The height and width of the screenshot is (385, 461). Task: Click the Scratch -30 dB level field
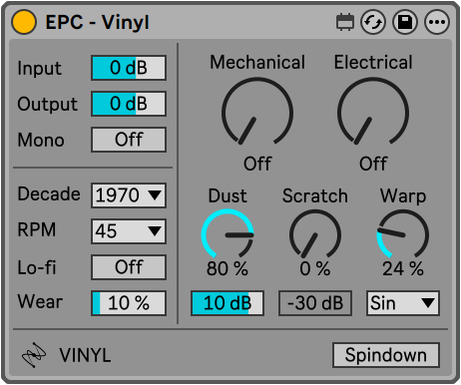pos(315,303)
